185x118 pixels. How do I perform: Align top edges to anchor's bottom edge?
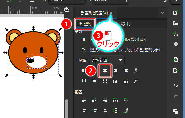coord(126,81)
